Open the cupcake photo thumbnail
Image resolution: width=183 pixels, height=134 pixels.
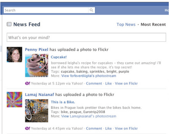tap(37, 66)
